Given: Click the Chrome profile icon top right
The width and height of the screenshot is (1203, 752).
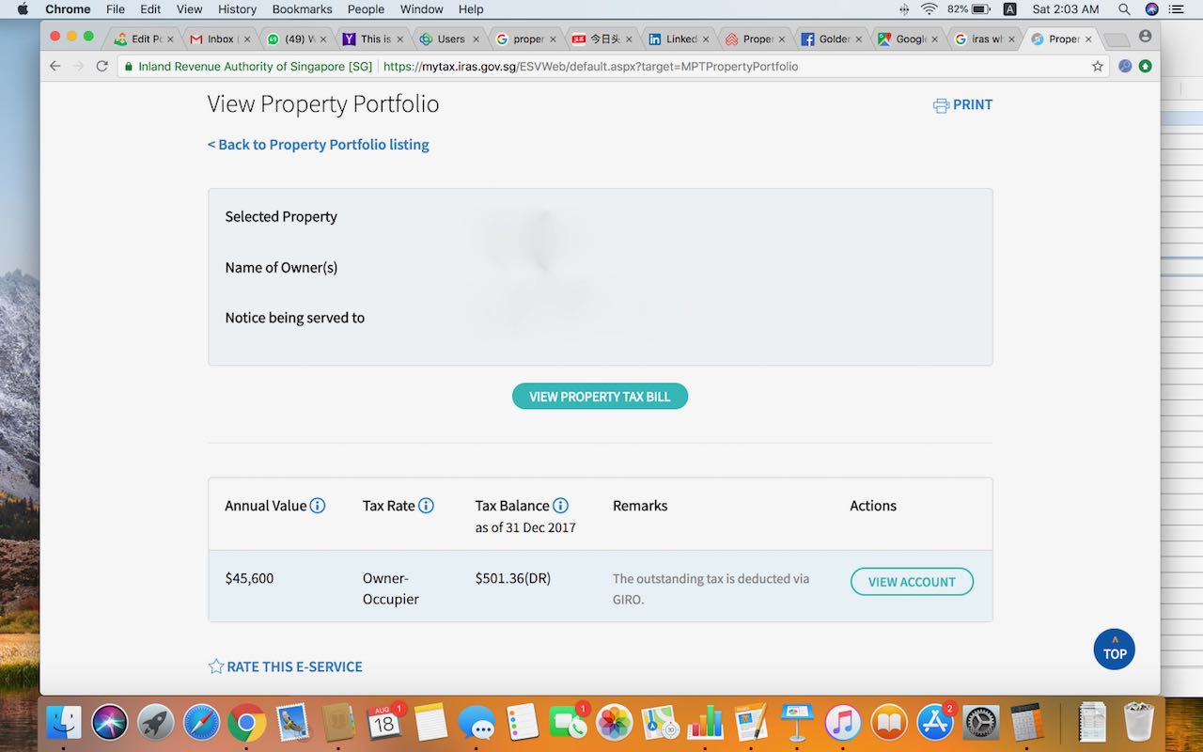Looking at the screenshot, I should 1144,38.
